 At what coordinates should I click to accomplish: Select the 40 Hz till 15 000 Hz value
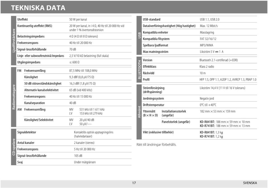click(x=80, y=97)
